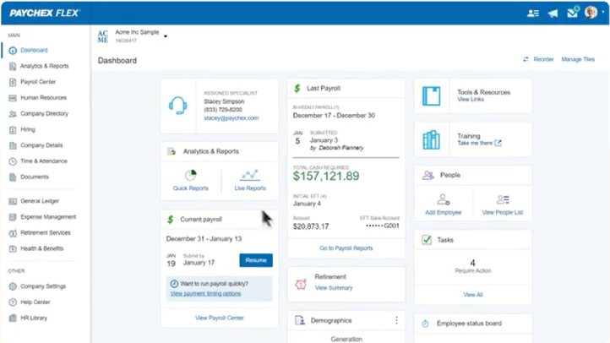
Task: Click the Analytics & Reports tile header icon
Action: tap(172, 151)
